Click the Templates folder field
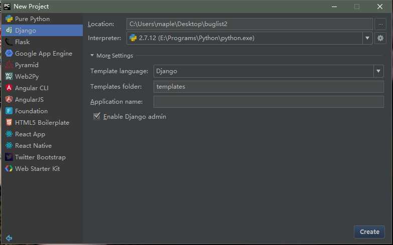 pyautogui.click(x=269, y=87)
